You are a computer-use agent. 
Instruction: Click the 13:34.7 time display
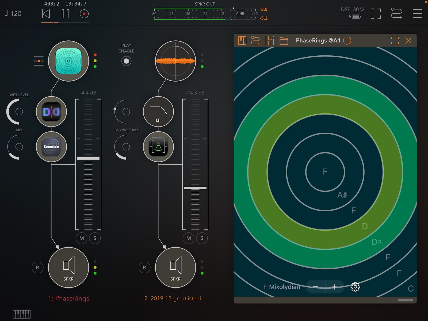point(76,4)
